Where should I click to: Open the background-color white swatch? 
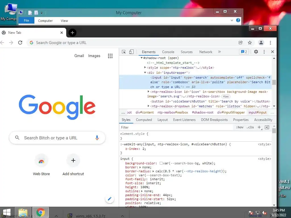tap(161, 163)
